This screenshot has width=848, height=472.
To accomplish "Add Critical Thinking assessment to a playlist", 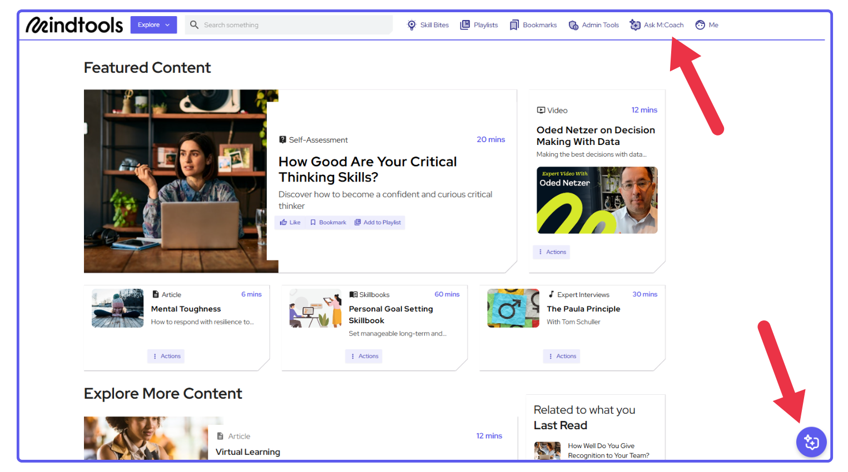I will (378, 223).
